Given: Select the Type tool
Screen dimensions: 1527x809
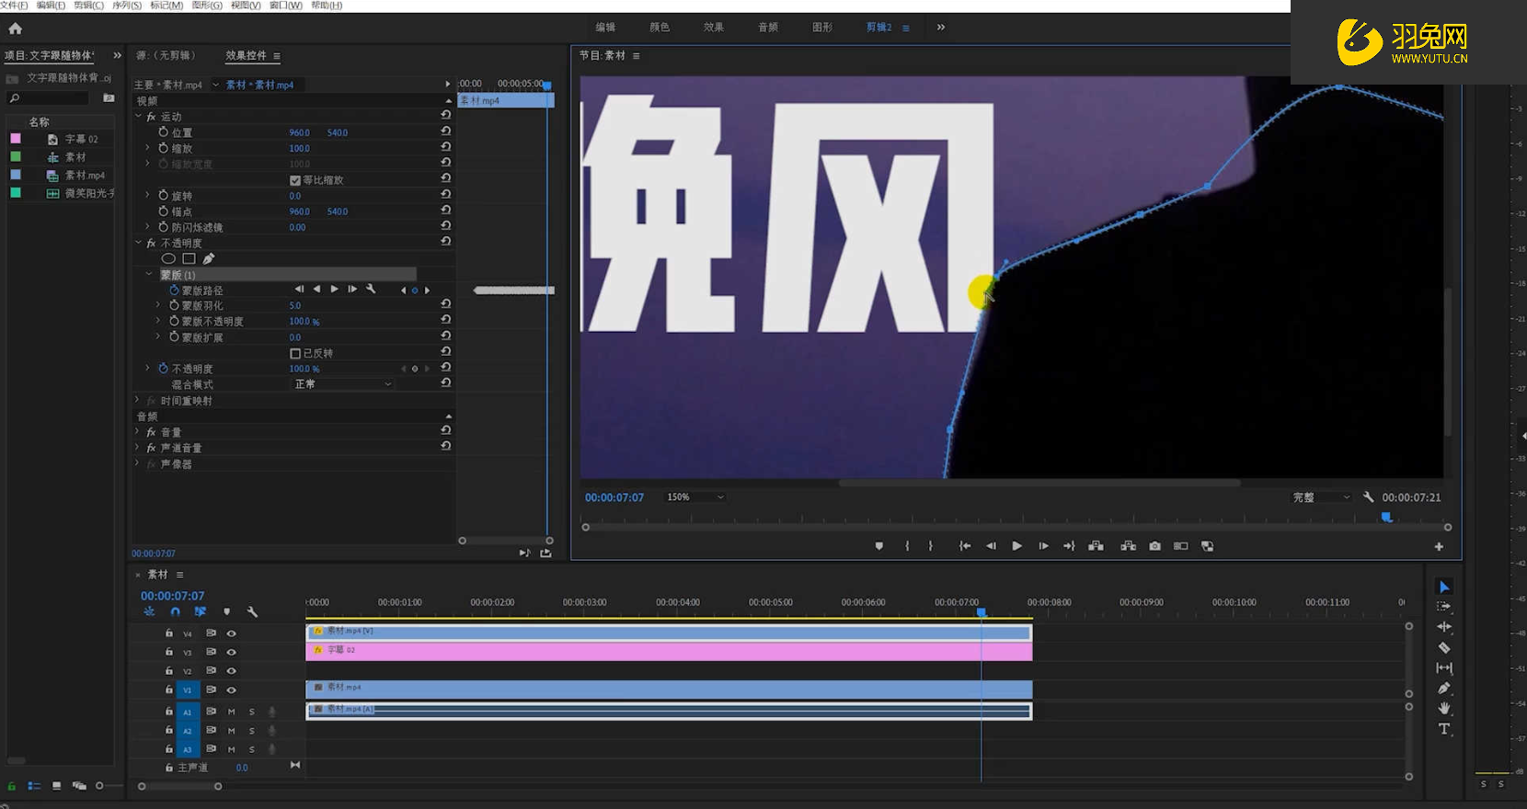Looking at the screenshot, I should 1444,729.
